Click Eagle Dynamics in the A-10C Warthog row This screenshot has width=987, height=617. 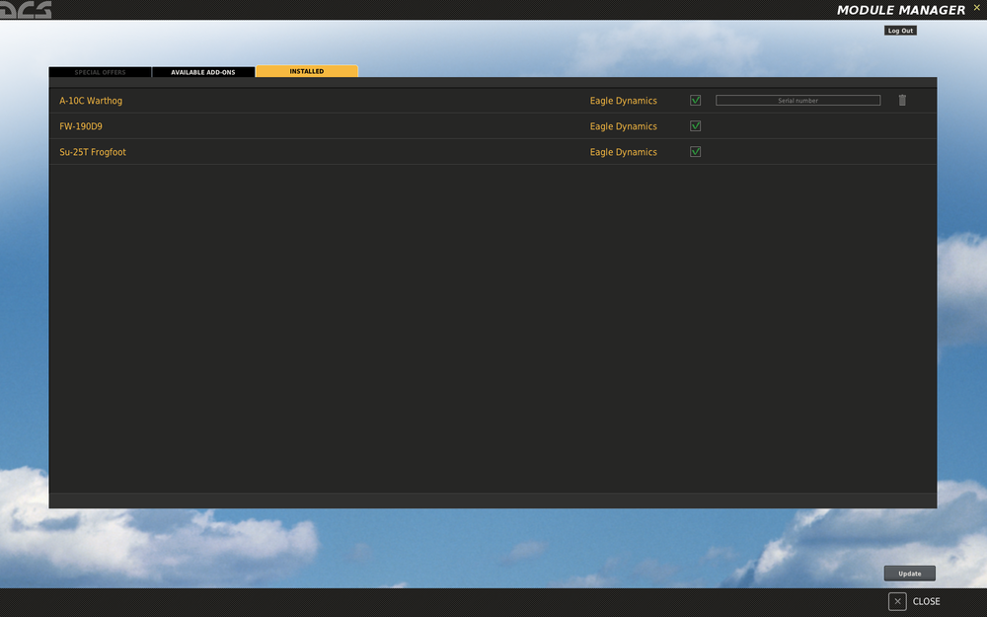tap(623, 101)
